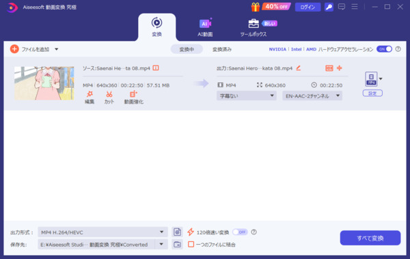
Task: Click the compress video icon
Action: (340, 68)
